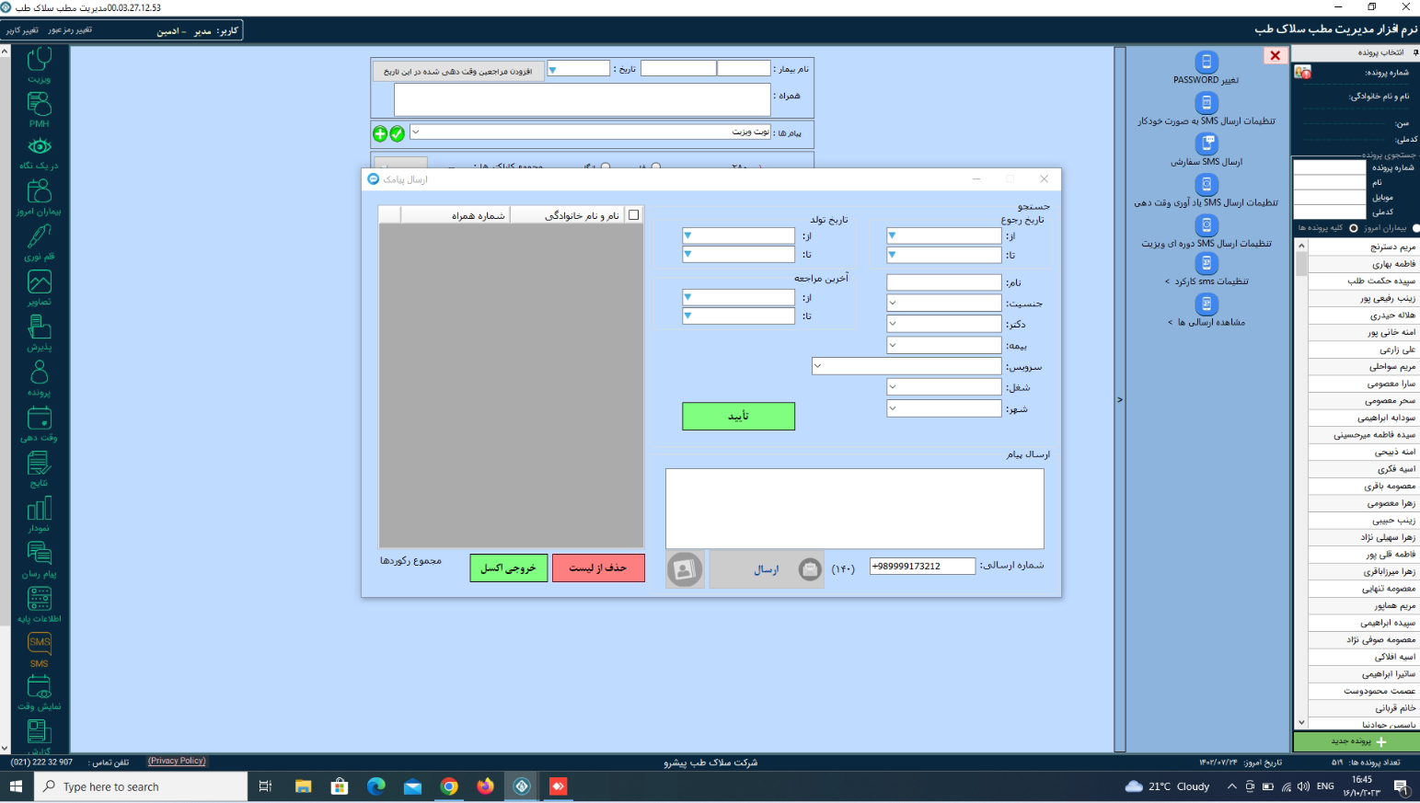Select the کلیه پرونده ها radio button
Viewport: 1420px width, 803px height.
click(1354, 228)
